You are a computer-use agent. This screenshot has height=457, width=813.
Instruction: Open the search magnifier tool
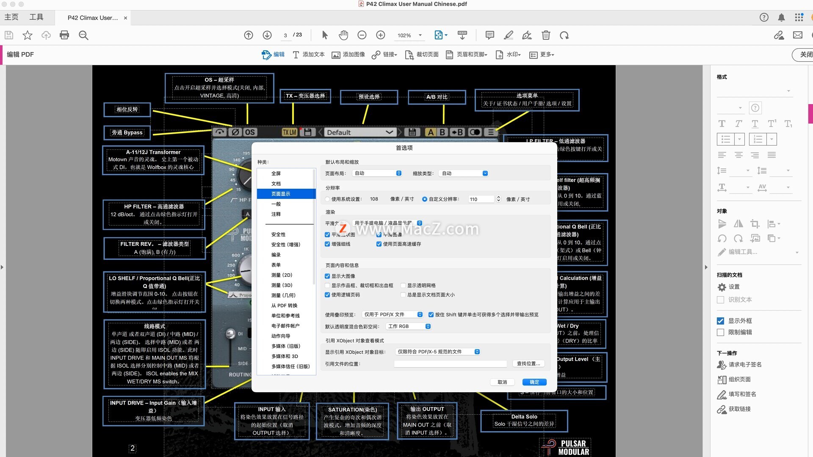[x=83, y=35]
